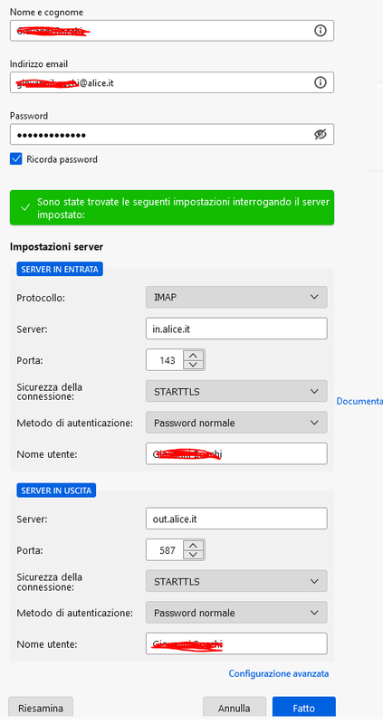Click the incoming Porta field showing 143

[165, 360]
